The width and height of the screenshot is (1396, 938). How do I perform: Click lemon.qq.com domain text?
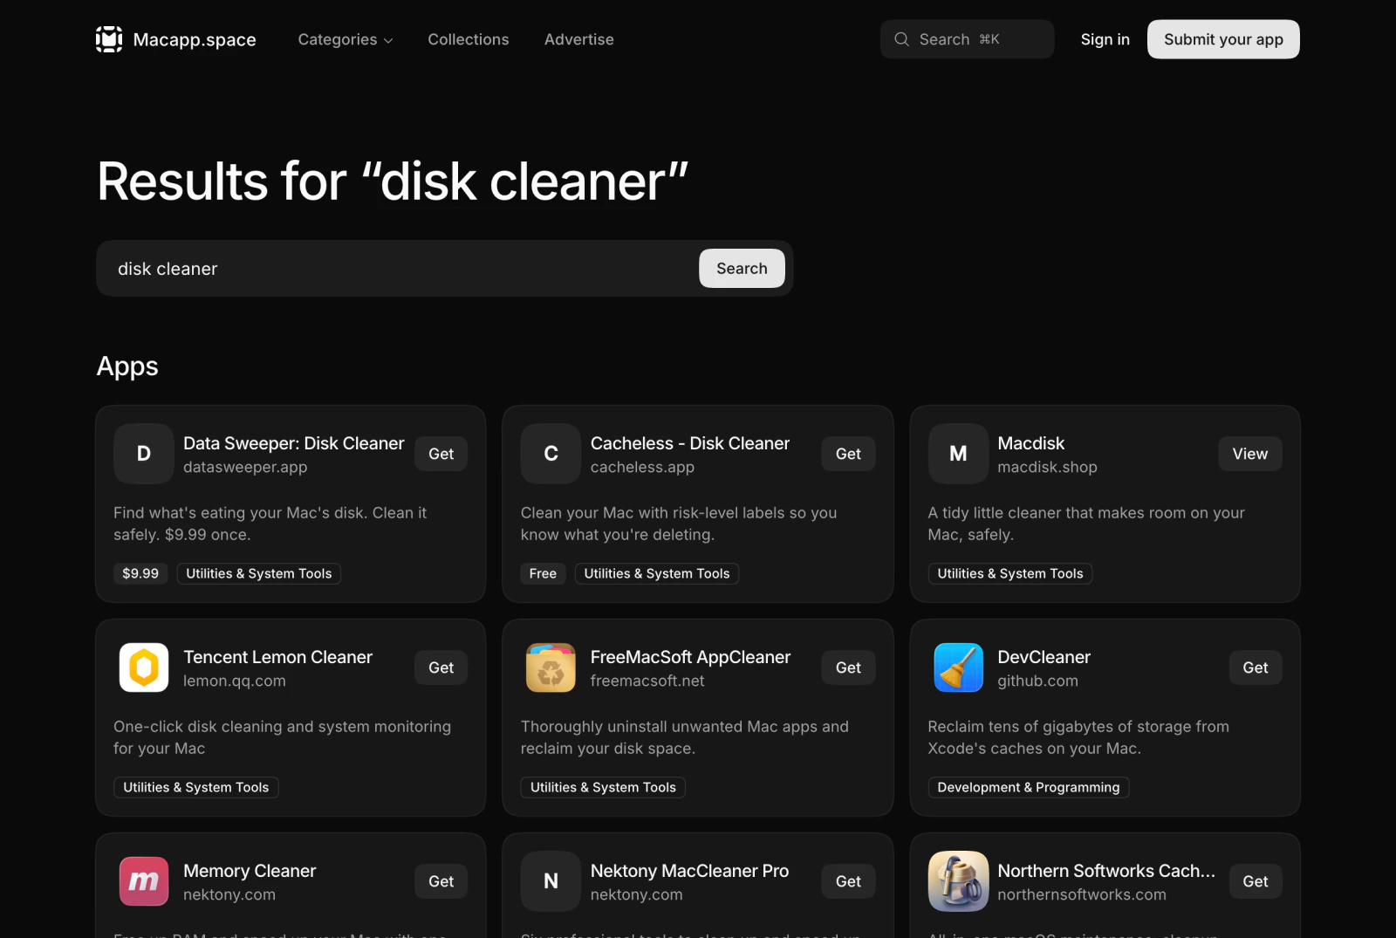(235, 681)
